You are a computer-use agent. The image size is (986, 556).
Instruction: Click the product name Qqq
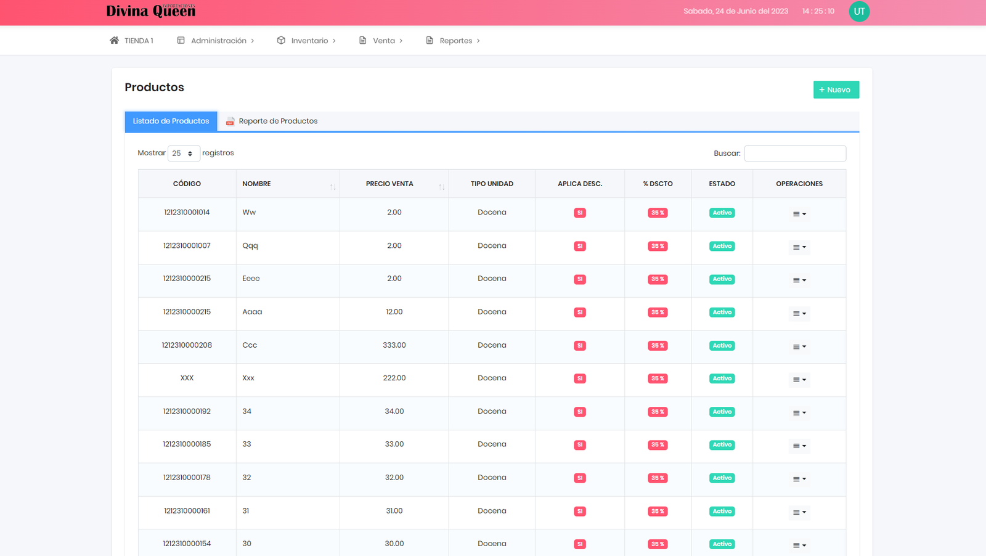(x=250, y=245)
